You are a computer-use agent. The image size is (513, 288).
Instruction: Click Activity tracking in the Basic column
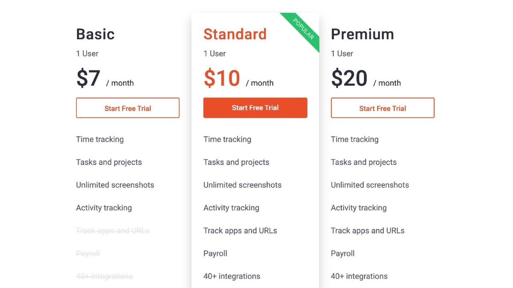point(104,208)
